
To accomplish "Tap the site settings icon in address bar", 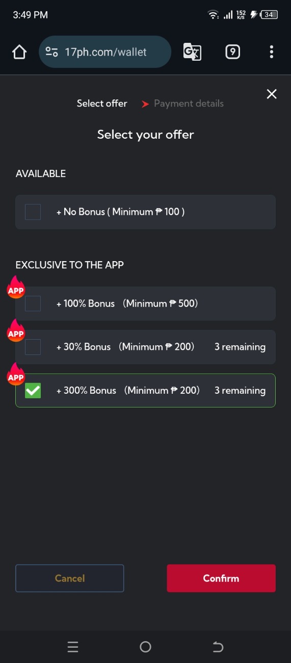I will pyautogui.click(x=51, y=52).
